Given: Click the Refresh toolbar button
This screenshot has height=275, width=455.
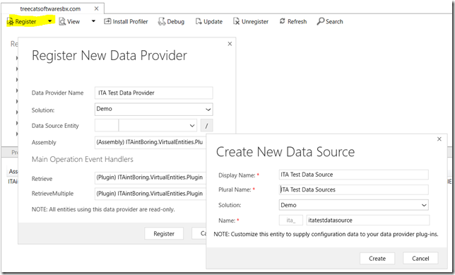Looking at the screenshot, I should click(293, 21).
